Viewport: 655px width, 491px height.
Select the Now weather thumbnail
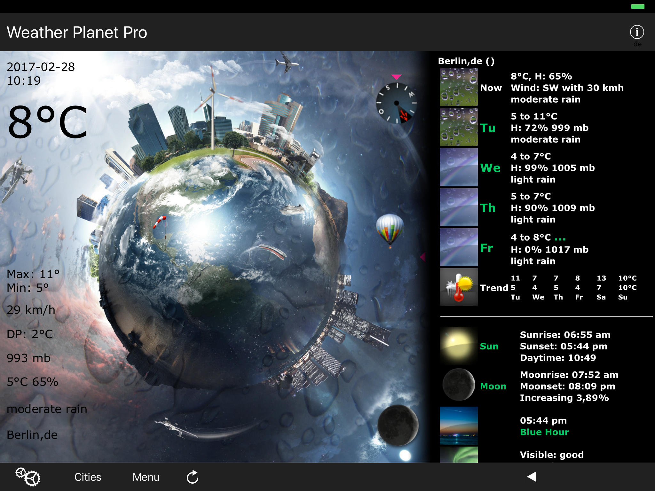pyautogui.click(x=458, y=87)
